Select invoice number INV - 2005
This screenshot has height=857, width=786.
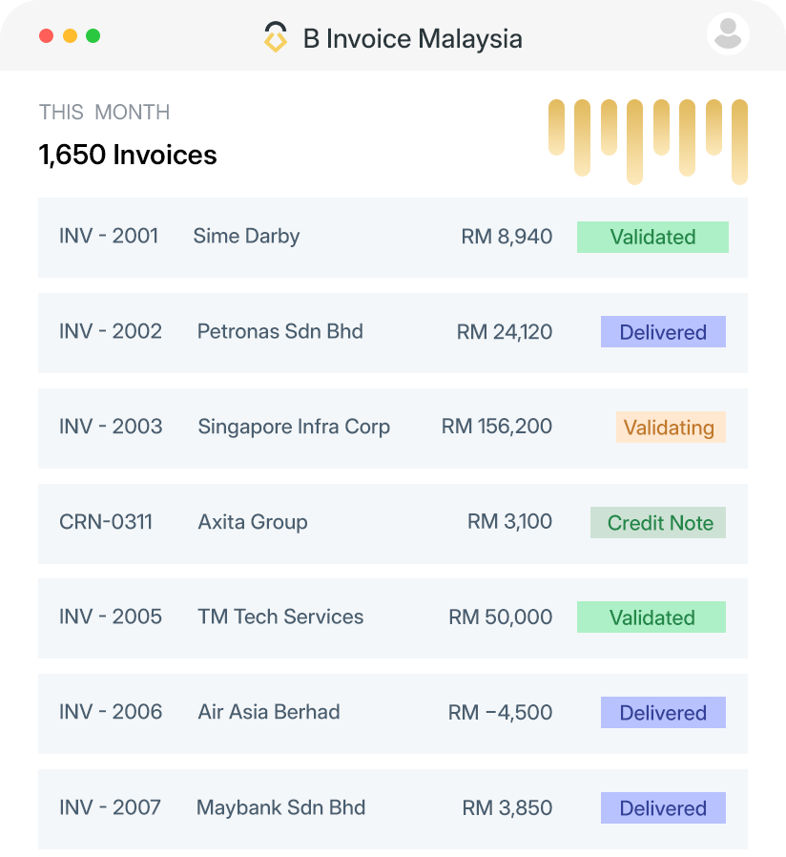pyautogui.click(x=111, y=617)
